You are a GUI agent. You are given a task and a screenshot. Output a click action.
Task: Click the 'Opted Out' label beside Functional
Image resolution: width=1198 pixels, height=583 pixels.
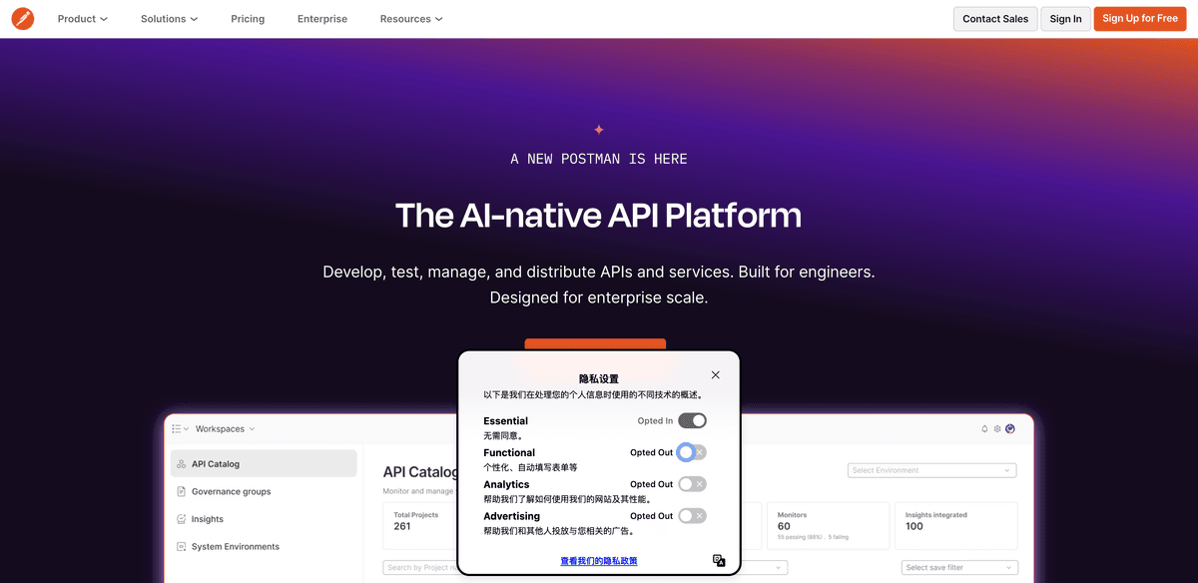(651, 452)
